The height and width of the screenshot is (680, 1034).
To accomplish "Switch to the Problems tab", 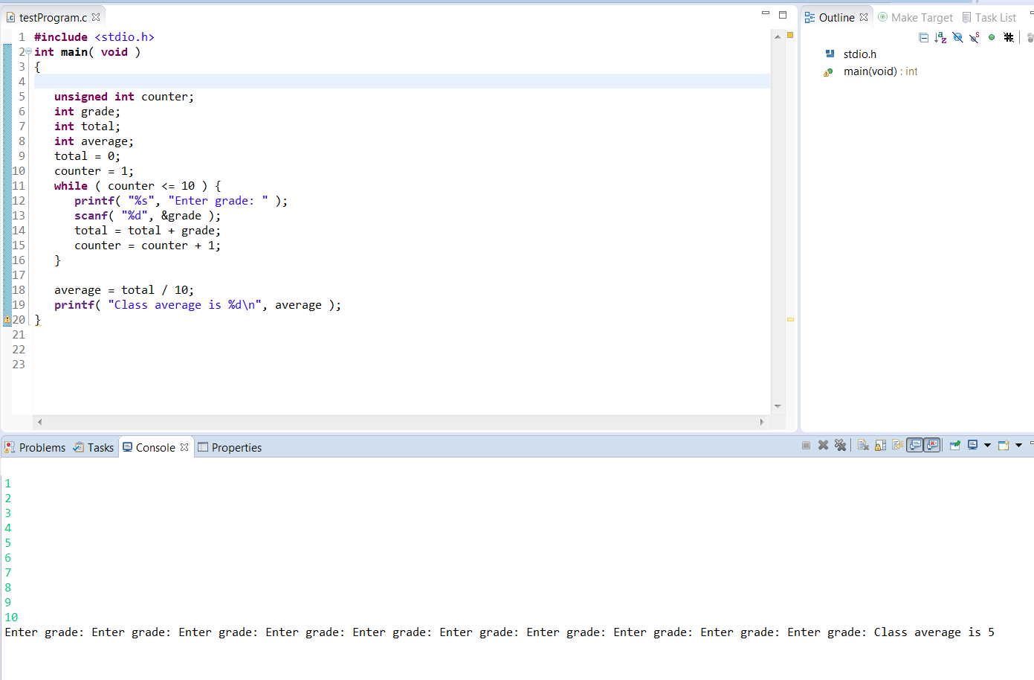I will click(x=35, y=447).
